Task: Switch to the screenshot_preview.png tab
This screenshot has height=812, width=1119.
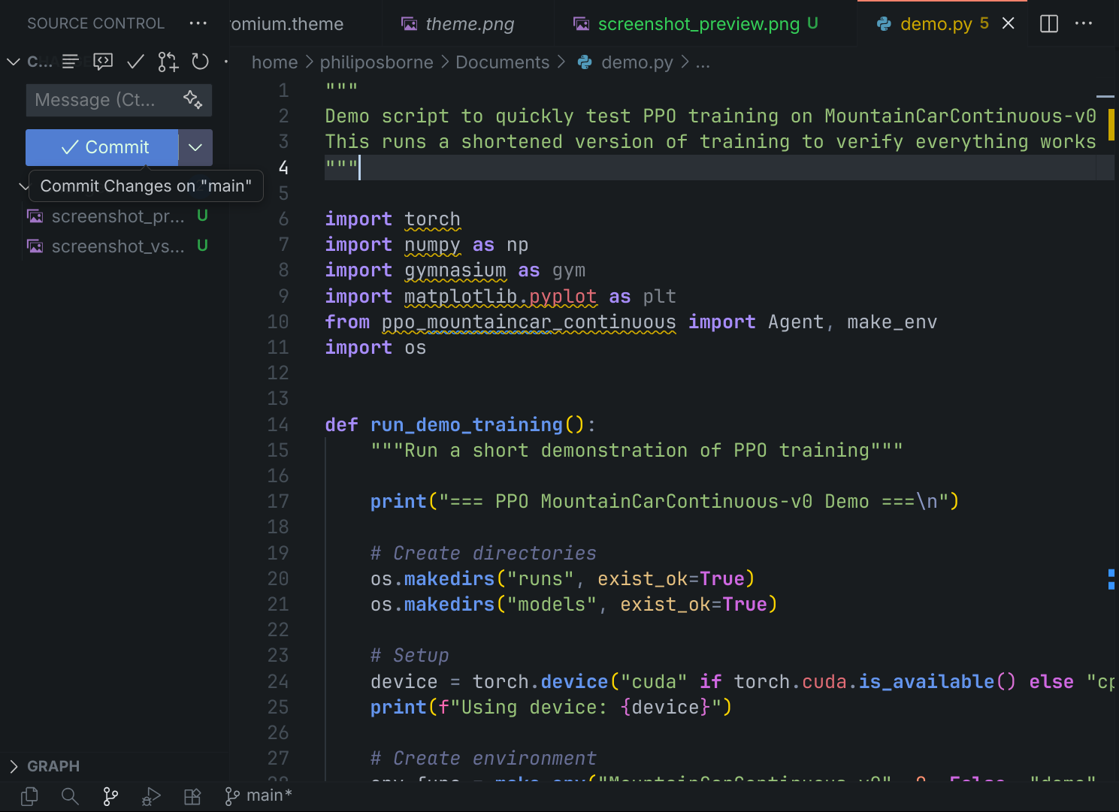Action: [x=699, y=24]
